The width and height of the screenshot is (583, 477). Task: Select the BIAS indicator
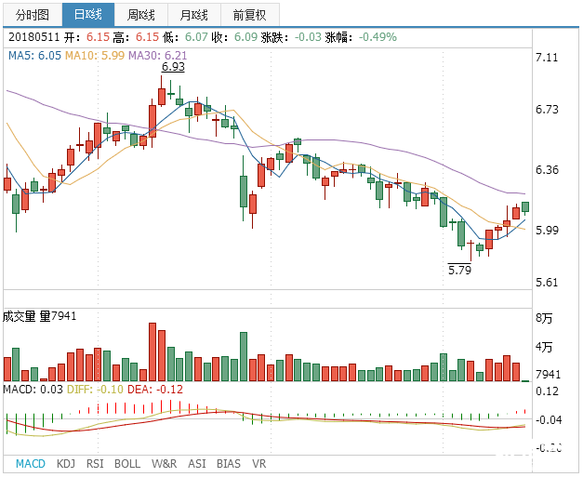[x=229, y=464]
